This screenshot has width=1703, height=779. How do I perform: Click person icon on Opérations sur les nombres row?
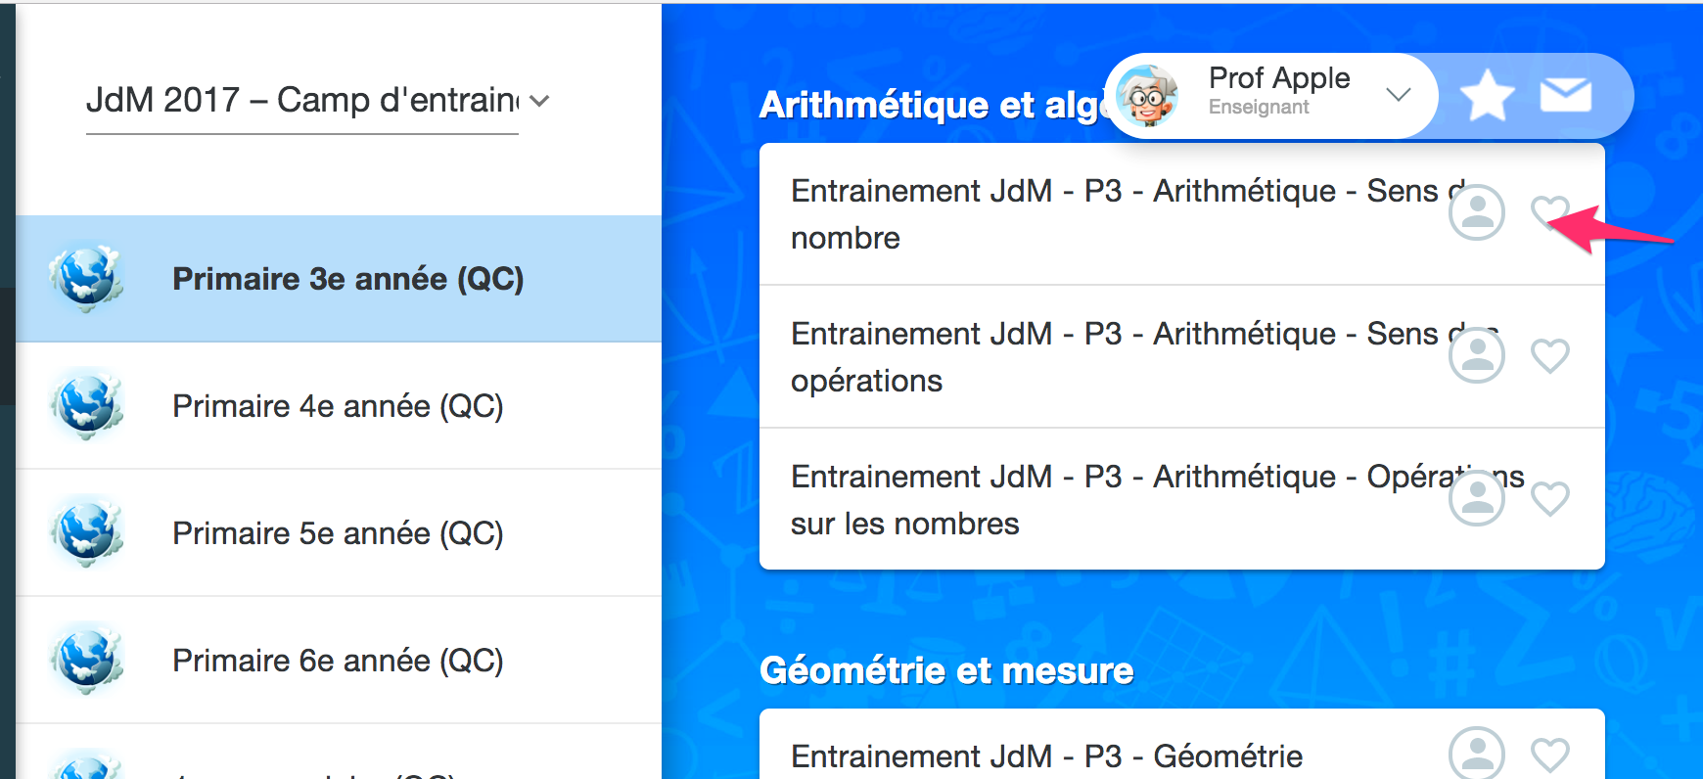[x=1476, y=498]
